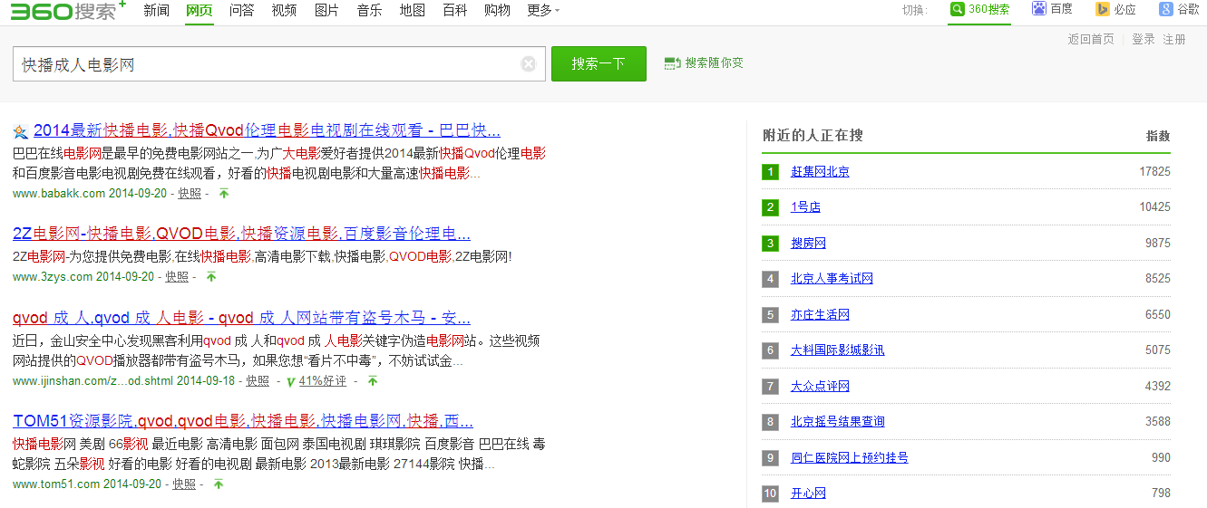Upvote the www.3zys.com result arrow

point(211,277)
